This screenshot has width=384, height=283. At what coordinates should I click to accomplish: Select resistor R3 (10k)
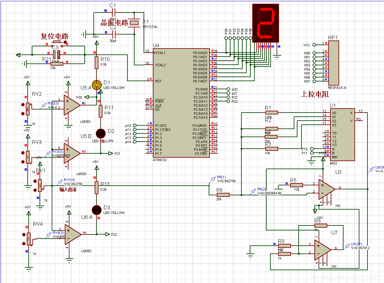pyautogui.click(x=271, y=149)
